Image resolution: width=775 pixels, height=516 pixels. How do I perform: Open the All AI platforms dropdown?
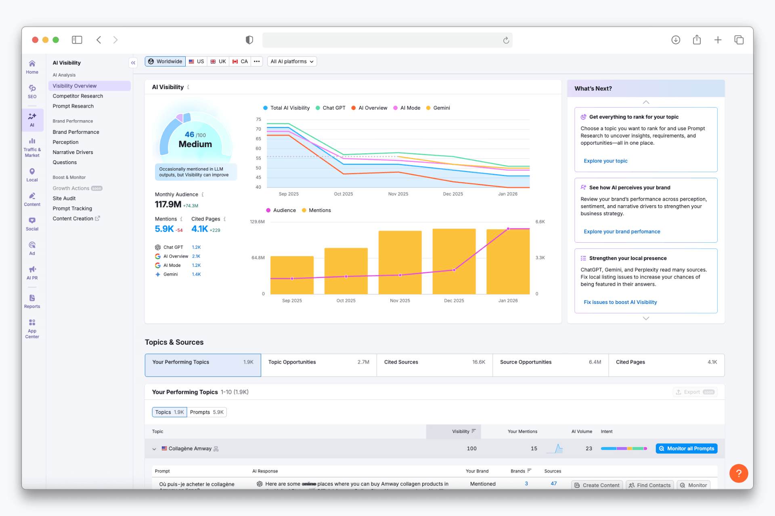292,62
